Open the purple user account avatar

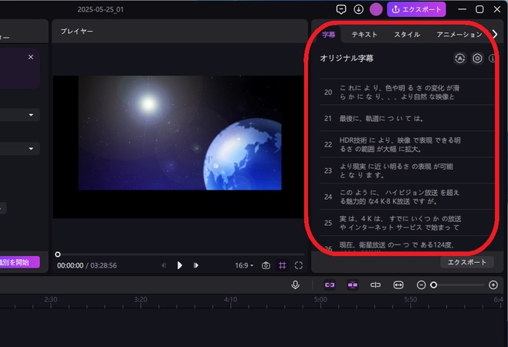coord(376,9)
